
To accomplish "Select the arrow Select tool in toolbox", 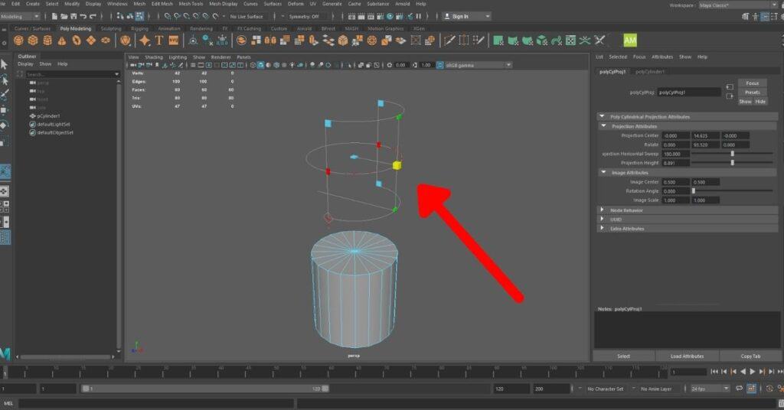I will click(5, 64).
